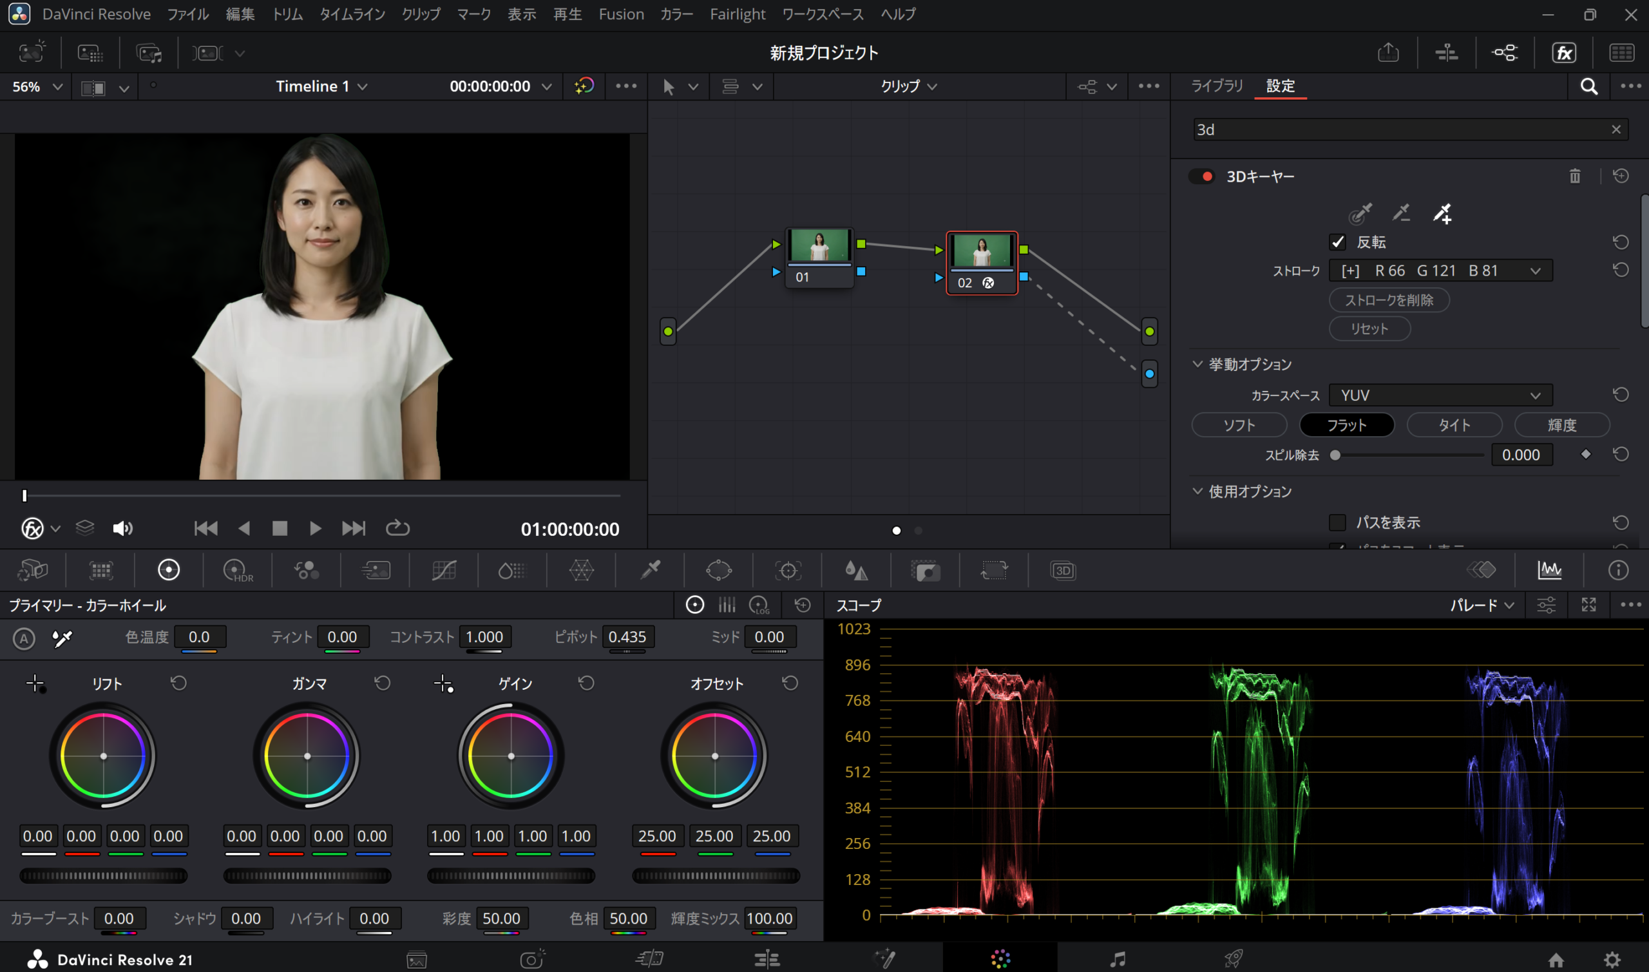This screenshot has width=1649, height=972.
Task: Open the カラー menu
Action: pyautogui.click(x=676, y=14)
